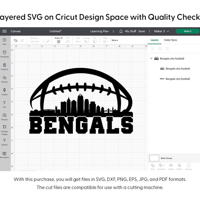Open the Maker 3 machine dropdown
200x200 pixels.
click(162, 31)
